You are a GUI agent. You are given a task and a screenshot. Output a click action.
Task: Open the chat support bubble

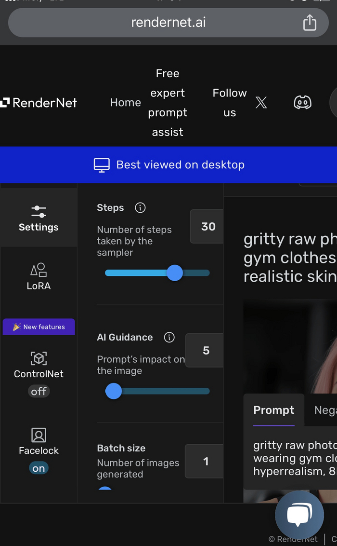[299, 515]
